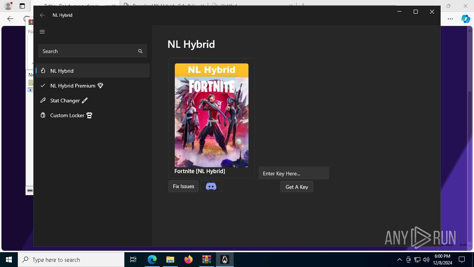
Task: Open the notification center
Action: pyautogui.click(x=462, y=260)
